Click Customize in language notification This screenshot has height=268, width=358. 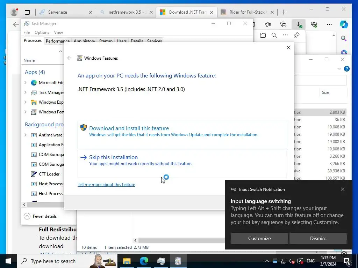pyautogui.click(x=259, y=238)
